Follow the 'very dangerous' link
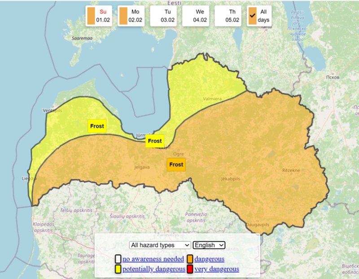Image resolution: width=359 pixels, height=279 pixels. pos(217,269)
